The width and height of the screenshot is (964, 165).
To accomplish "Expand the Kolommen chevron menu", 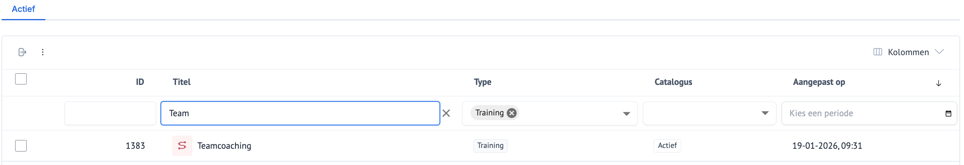I will click(x=939, y=52).
